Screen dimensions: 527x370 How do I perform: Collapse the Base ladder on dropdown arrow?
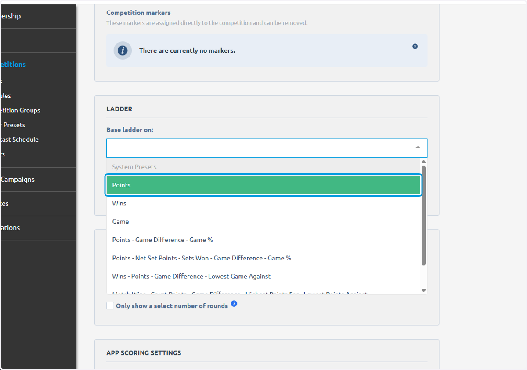tap(418, 147)
